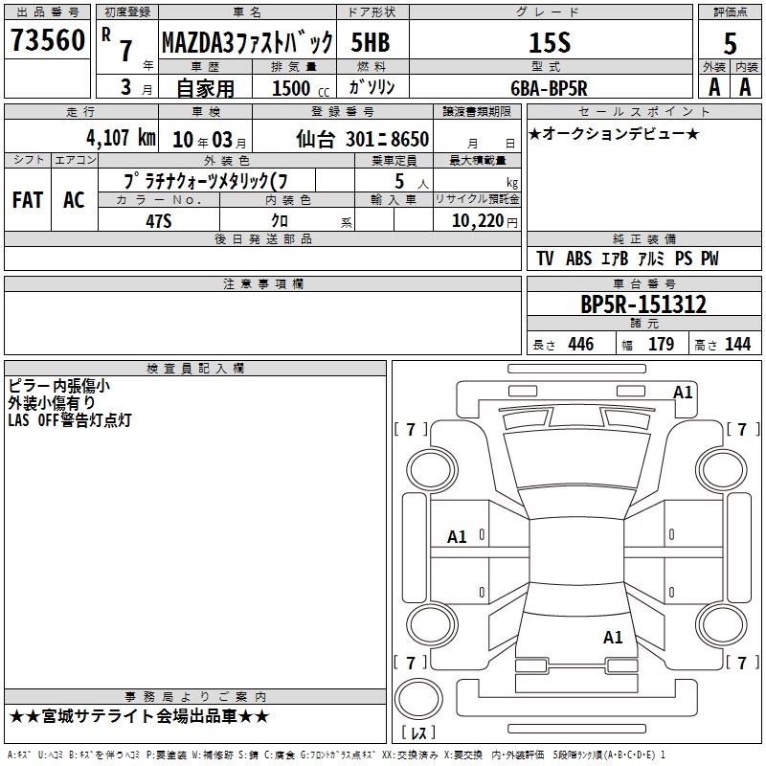Select the 宮城サテライト会場出品車 notice
The width and height of the screenshot is (766, 766).
click(x=140, y=716)
